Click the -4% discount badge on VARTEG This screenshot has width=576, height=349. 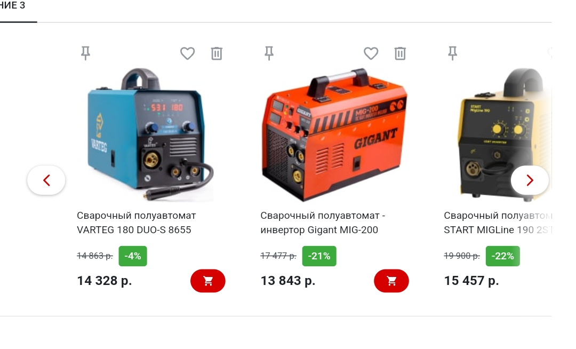(x=133, y=256)
